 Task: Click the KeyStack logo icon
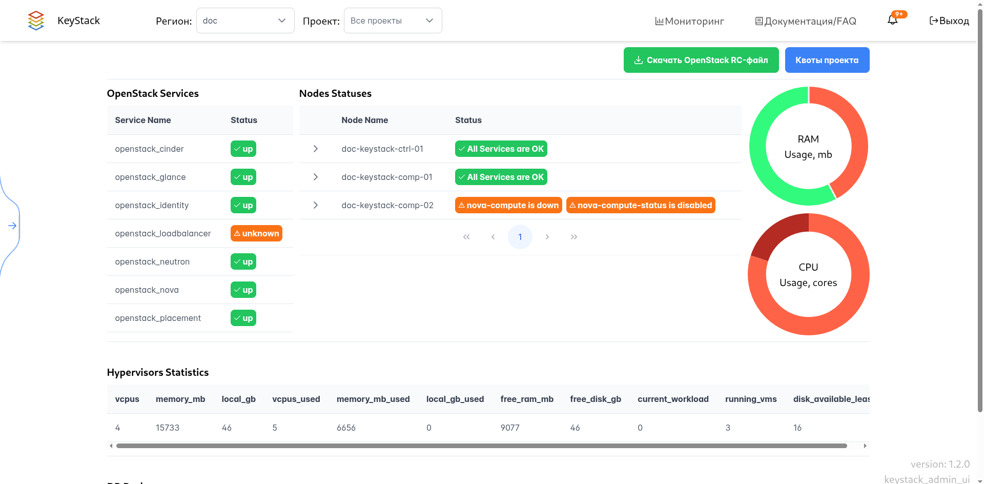36,21
